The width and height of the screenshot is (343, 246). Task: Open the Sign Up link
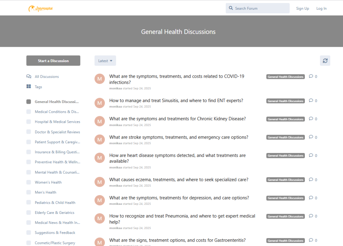tap(302, 8)
